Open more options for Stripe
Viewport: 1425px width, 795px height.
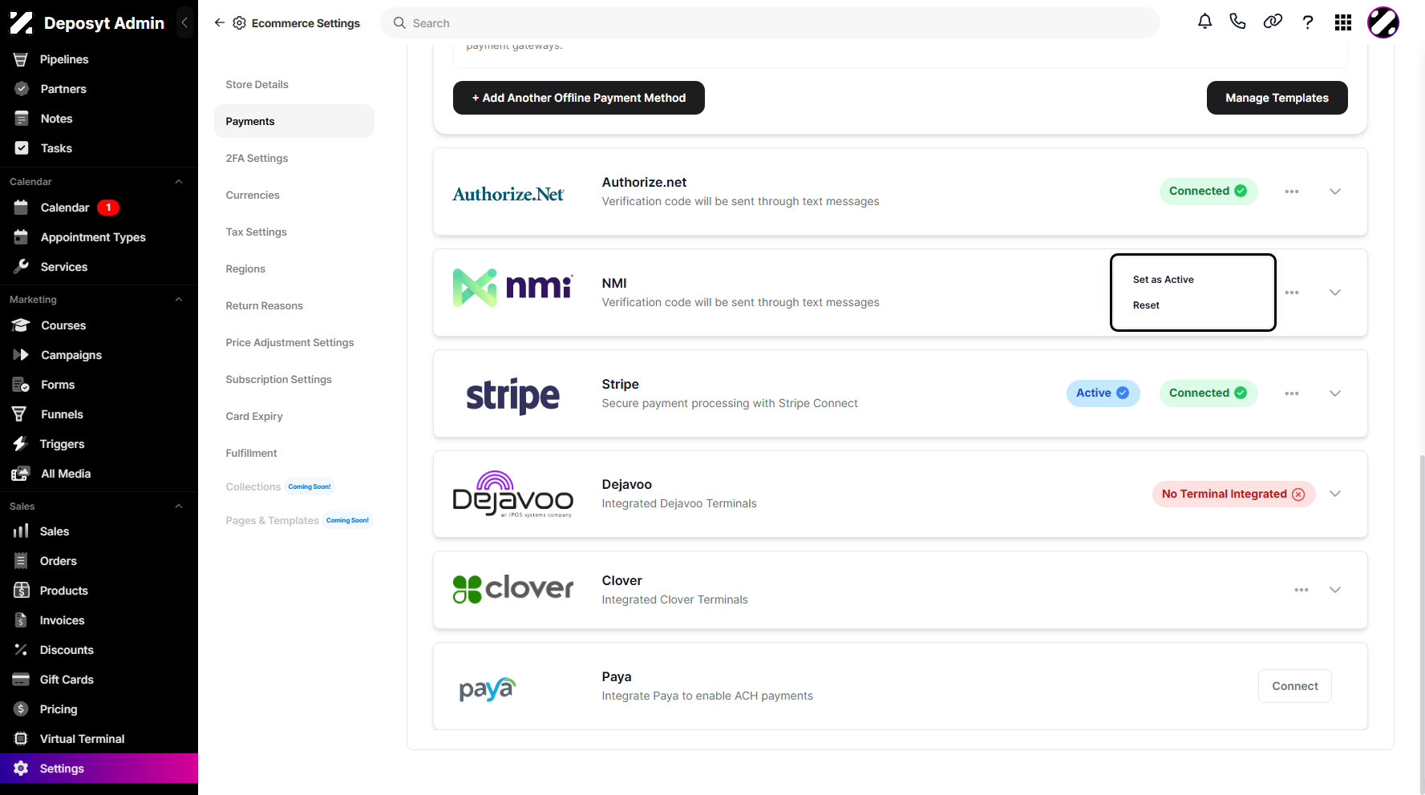point(1292,393)
